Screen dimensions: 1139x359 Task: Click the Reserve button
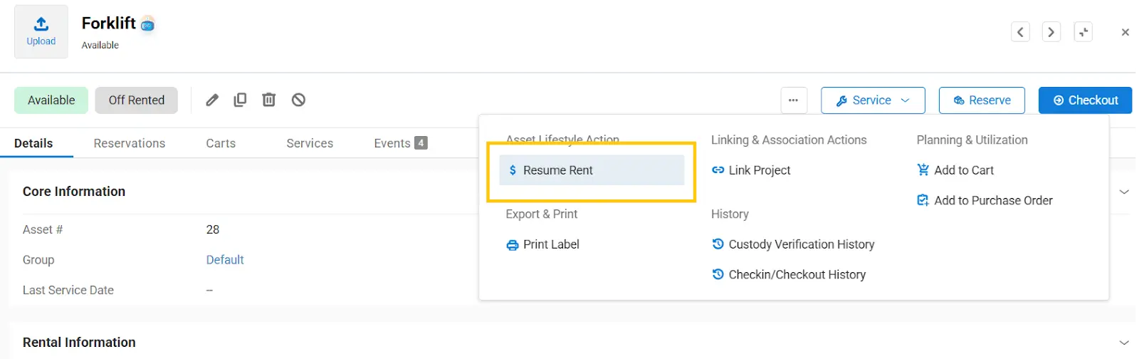pos(982,100)
